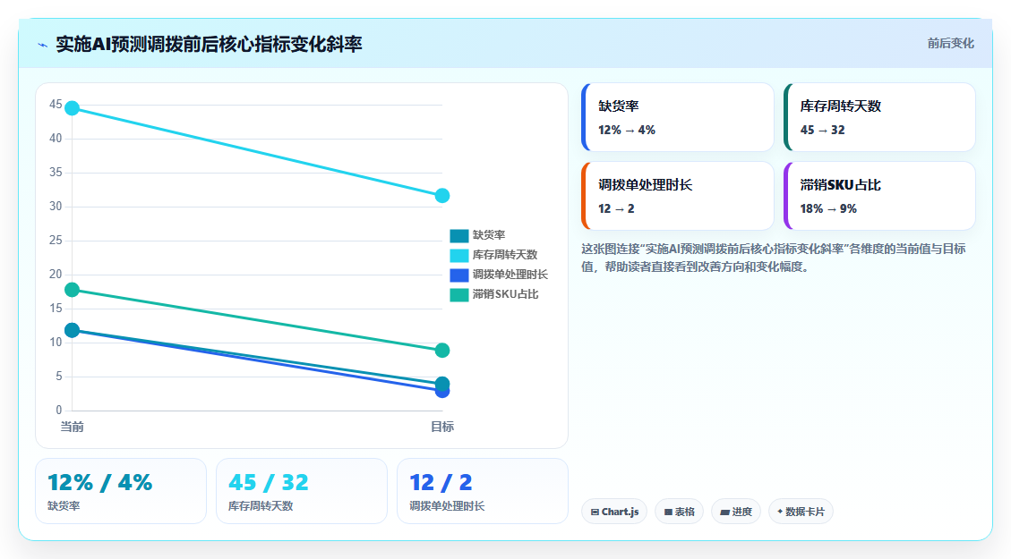
Task: Click the y-axis value 25
Action: pyautogui.click(x=56, y=241)
